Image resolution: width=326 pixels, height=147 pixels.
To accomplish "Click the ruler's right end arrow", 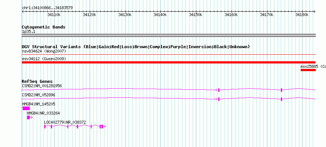I will [x=314, y=11].
